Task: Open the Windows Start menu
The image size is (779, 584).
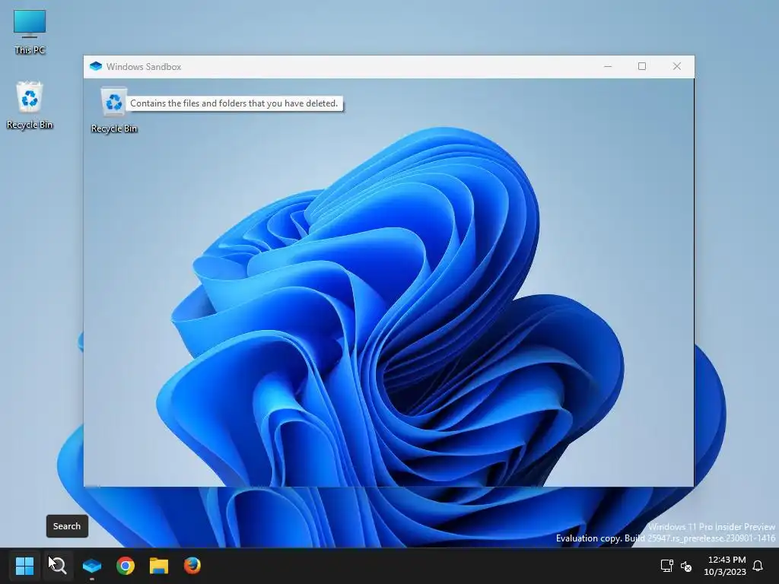Action: click(x=24, y=566)
